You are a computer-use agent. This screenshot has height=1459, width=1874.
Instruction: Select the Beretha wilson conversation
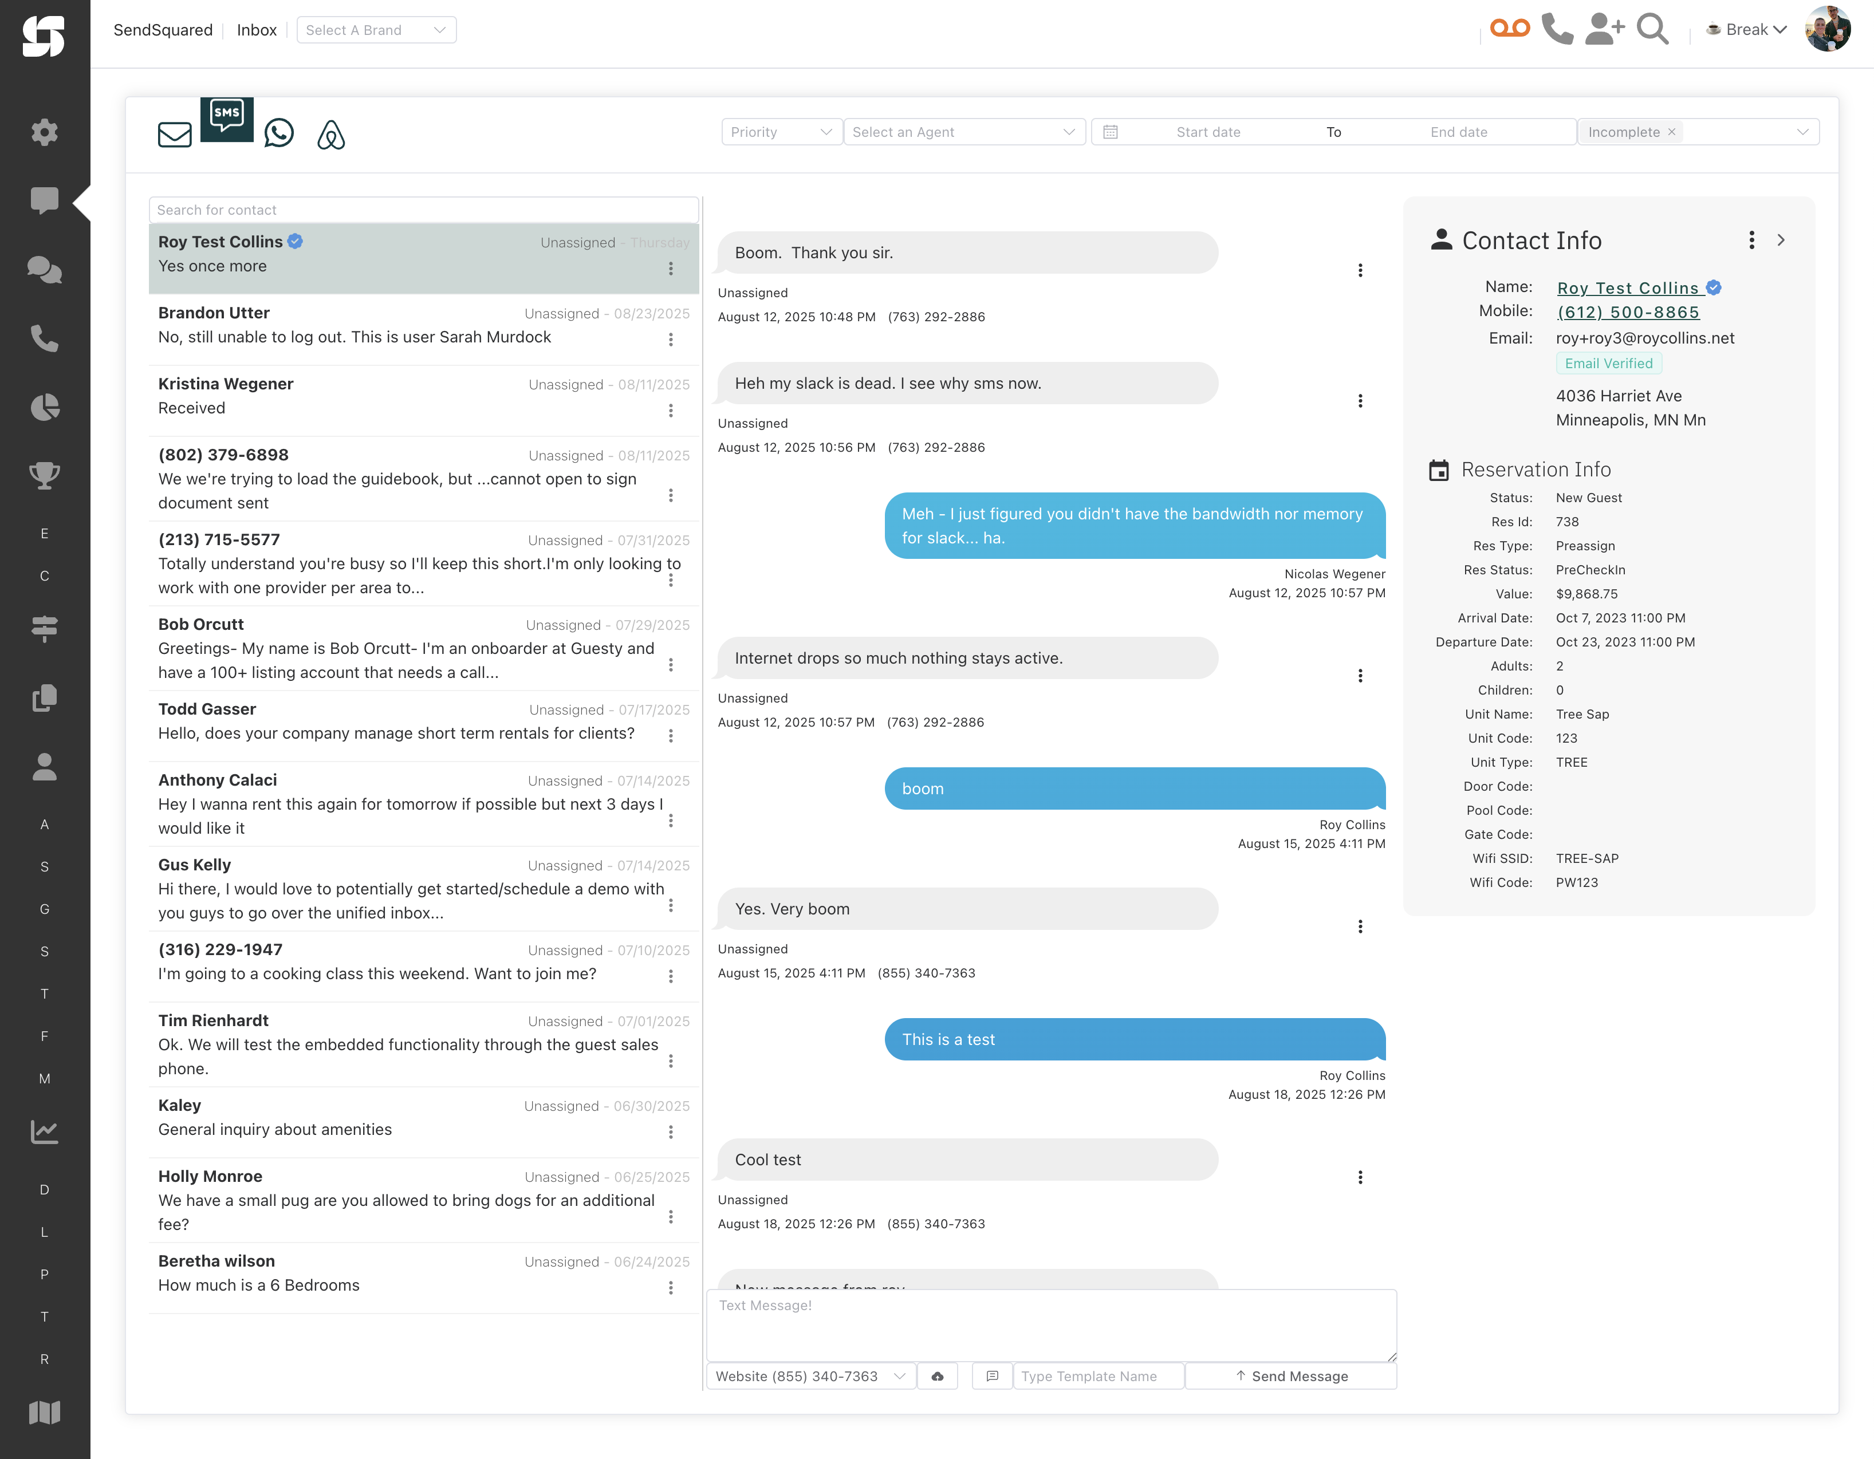click(424, 1277)
